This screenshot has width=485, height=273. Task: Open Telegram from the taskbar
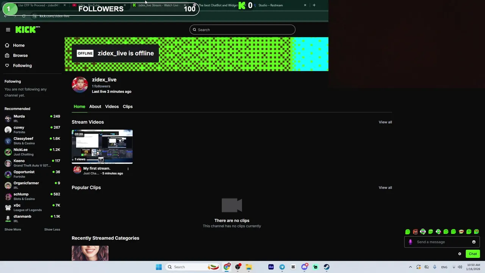coord(282,267)
